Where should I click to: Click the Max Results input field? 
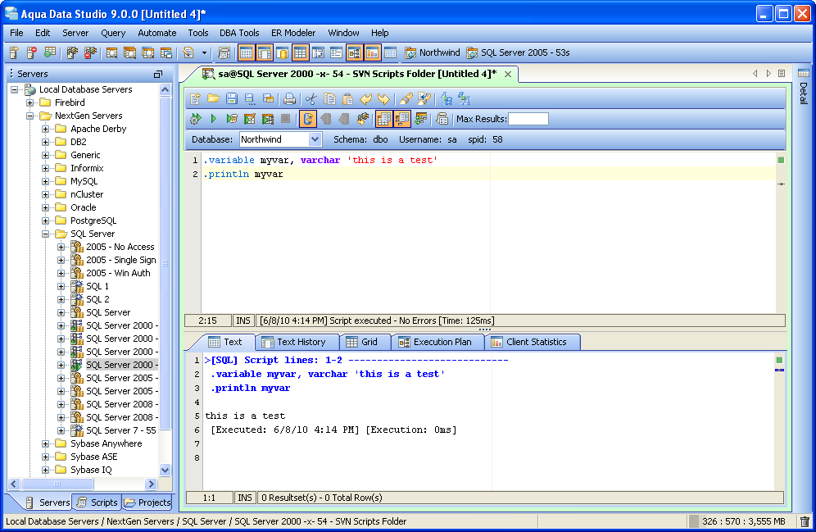tap(528, 119)
